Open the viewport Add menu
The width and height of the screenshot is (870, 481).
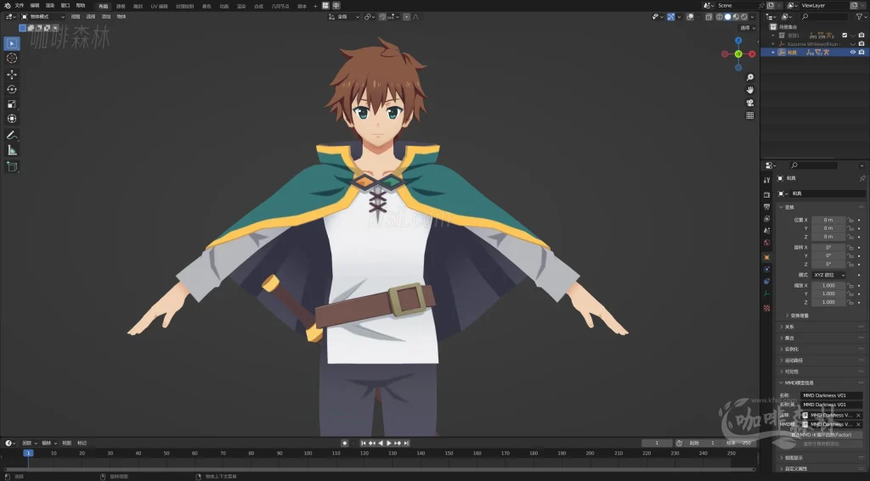click(106, 17)
